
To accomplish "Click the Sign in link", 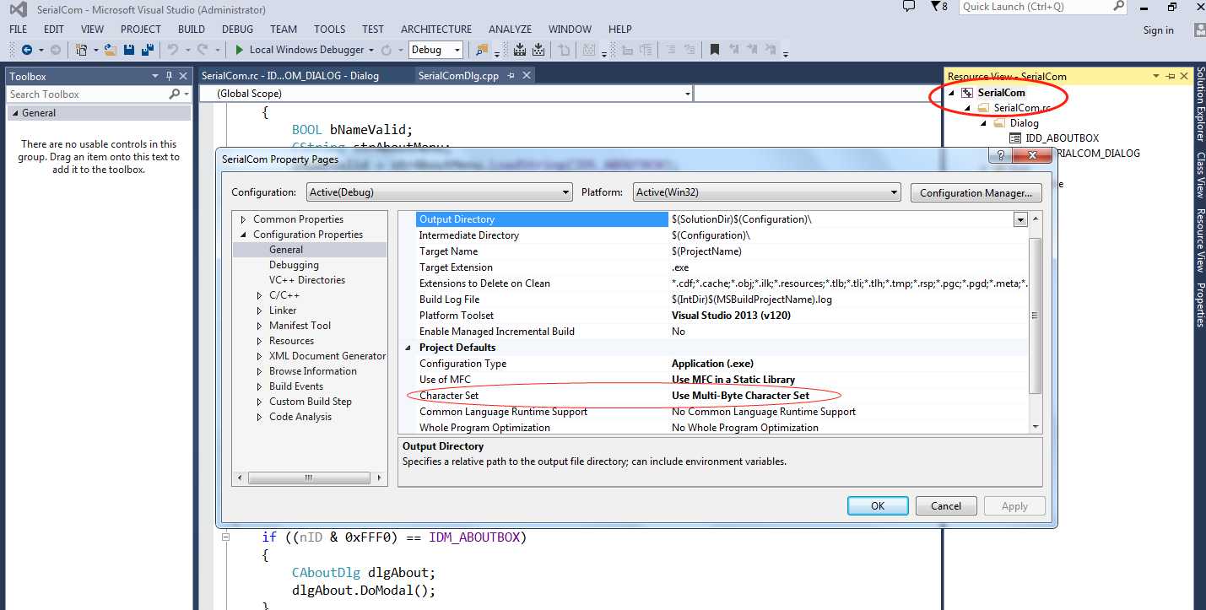I will pyautogui.click(x=1158, y=30).
